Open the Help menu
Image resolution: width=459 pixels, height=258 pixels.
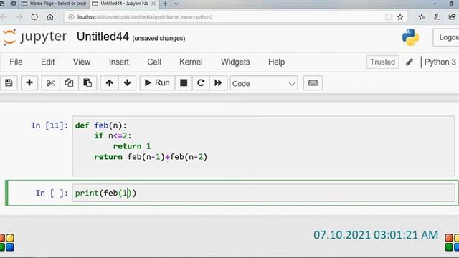[276, 62]
